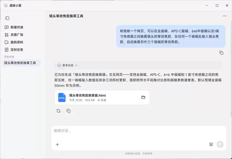Maximize the 超级小爱 window

pos(217,6)
